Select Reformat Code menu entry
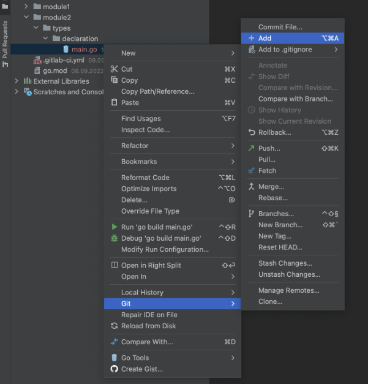Screen dimensions: 368x384 pyautogui.click(x=145, y=178)
